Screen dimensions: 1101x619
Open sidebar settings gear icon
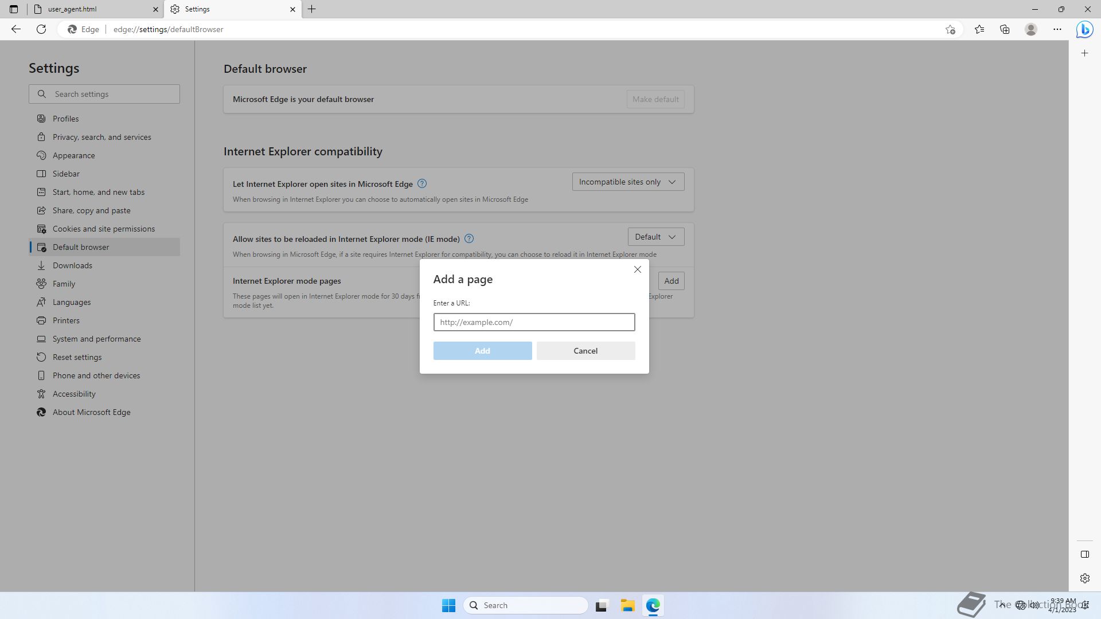(x=1084, y=578)
